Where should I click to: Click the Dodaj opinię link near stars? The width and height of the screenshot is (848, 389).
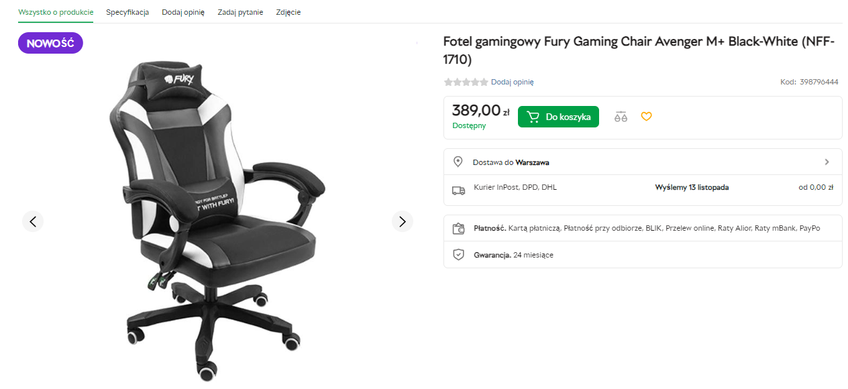point(513,82)
